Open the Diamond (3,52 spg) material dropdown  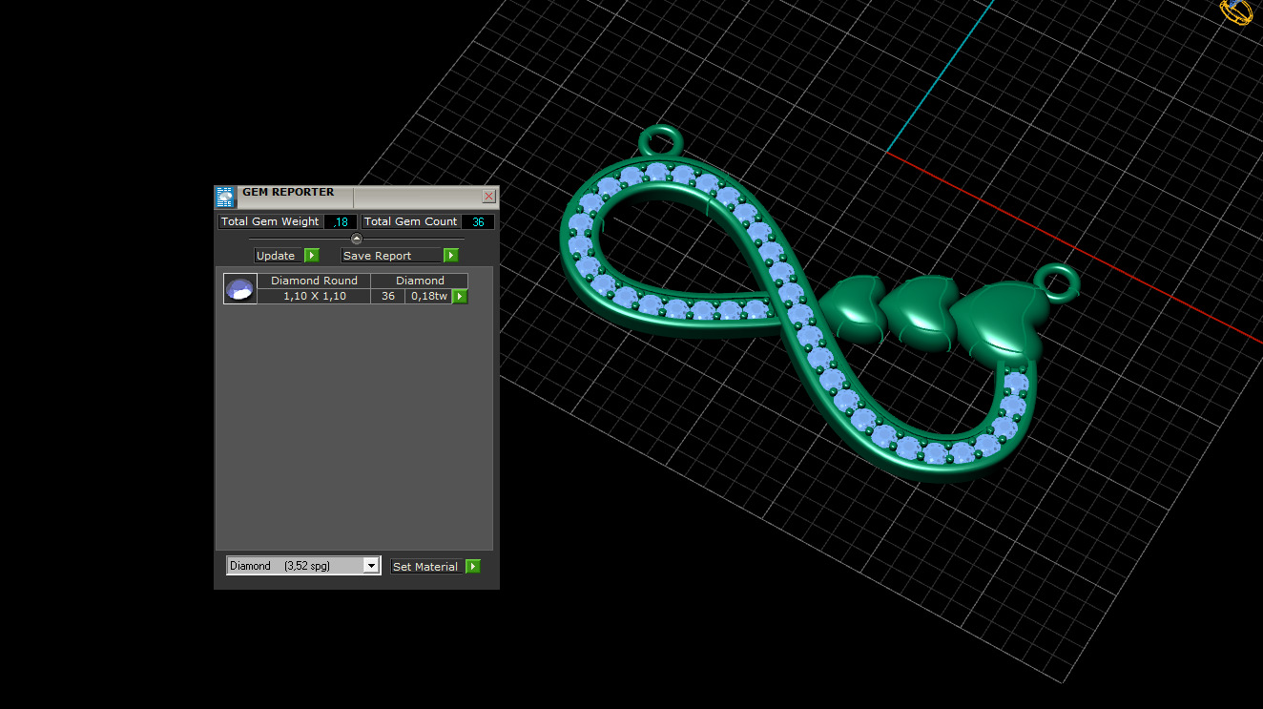click(x=303, y=566)
